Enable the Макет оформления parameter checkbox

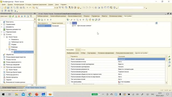tap(69, 59)
